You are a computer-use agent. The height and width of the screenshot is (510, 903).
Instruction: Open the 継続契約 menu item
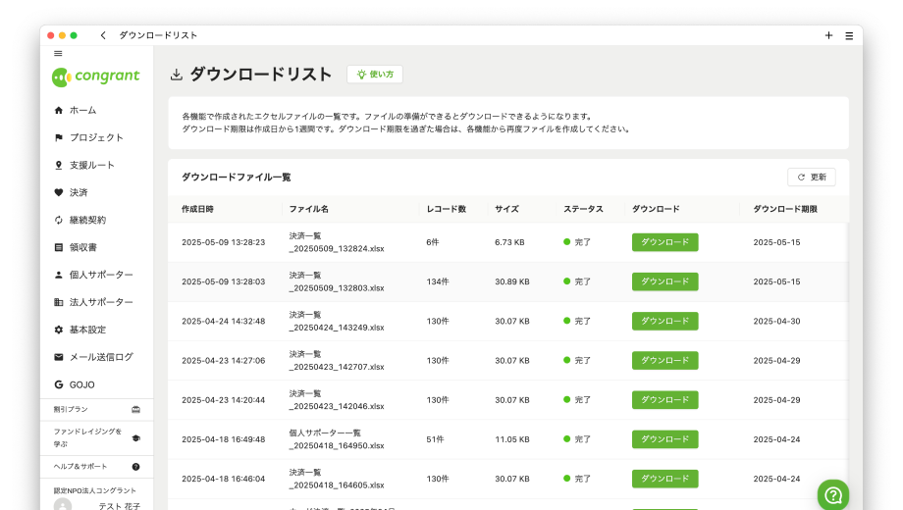tap(87, 220)
